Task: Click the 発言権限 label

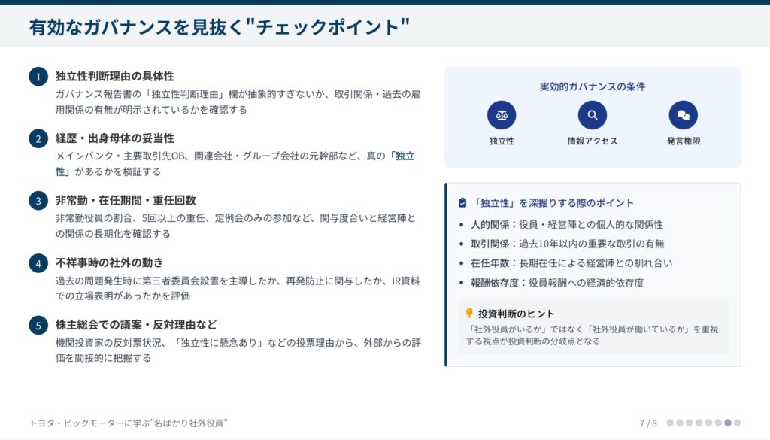Action: [683, 141]
